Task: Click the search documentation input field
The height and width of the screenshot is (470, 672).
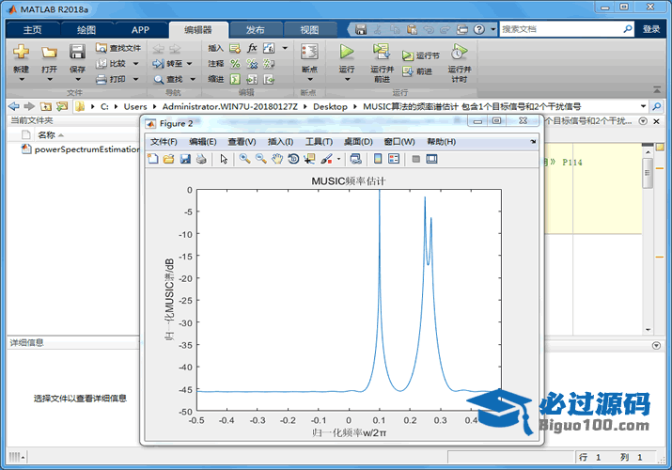Action: 561,29
